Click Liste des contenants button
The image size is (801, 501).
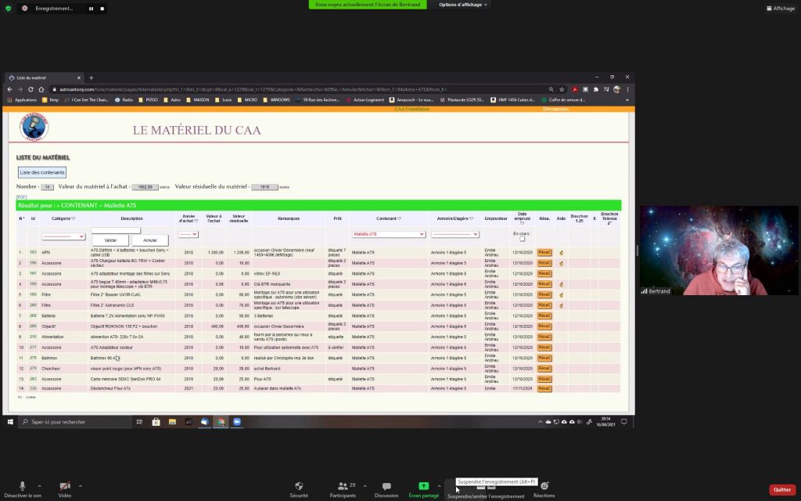pyautogui.click(x=42, y=172)
